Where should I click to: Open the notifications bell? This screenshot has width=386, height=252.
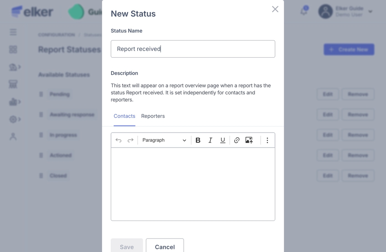tap(304, 11)
